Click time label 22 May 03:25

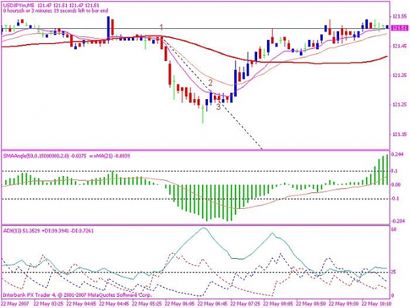click(x=49, y=304)
